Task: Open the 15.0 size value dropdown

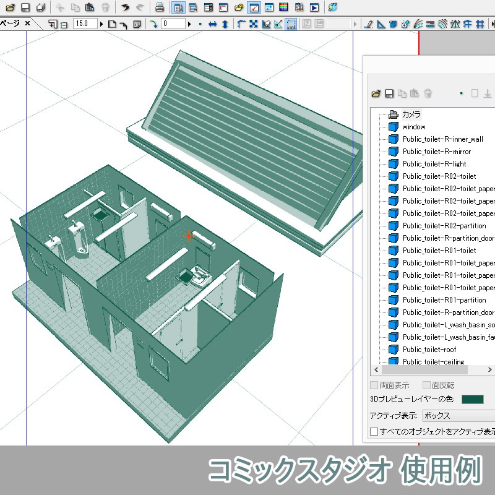Action: pyautogui.click(x=101, y=24)
